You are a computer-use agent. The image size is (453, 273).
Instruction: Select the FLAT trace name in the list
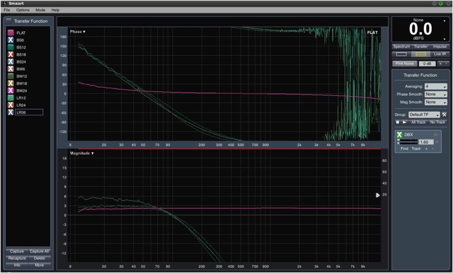(21, 33)
